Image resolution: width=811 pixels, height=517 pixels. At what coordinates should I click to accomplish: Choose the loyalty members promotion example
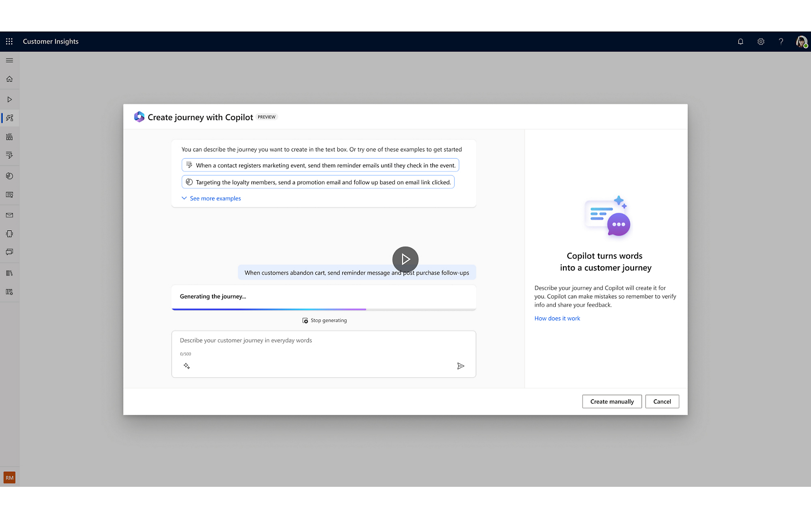pos(318,182)
